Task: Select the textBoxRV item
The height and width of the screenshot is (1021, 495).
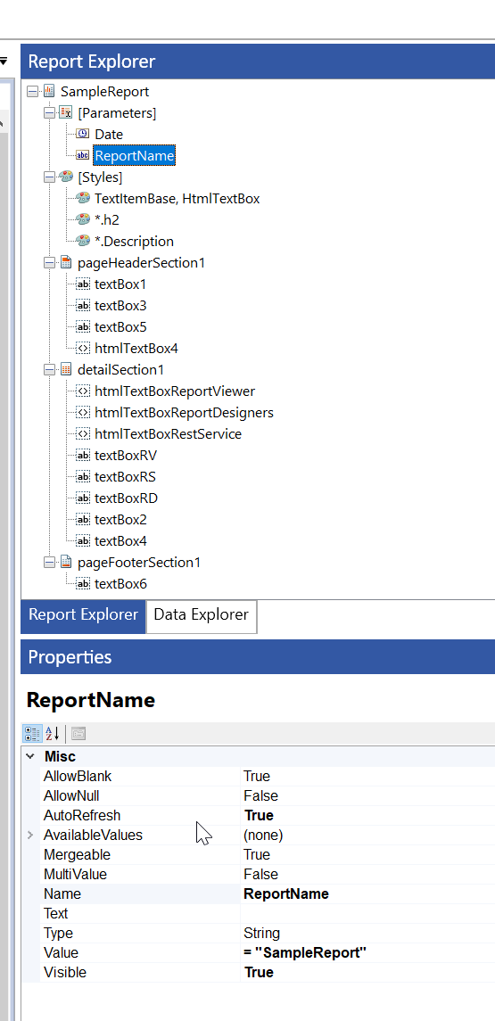Action: click(126, 455)
